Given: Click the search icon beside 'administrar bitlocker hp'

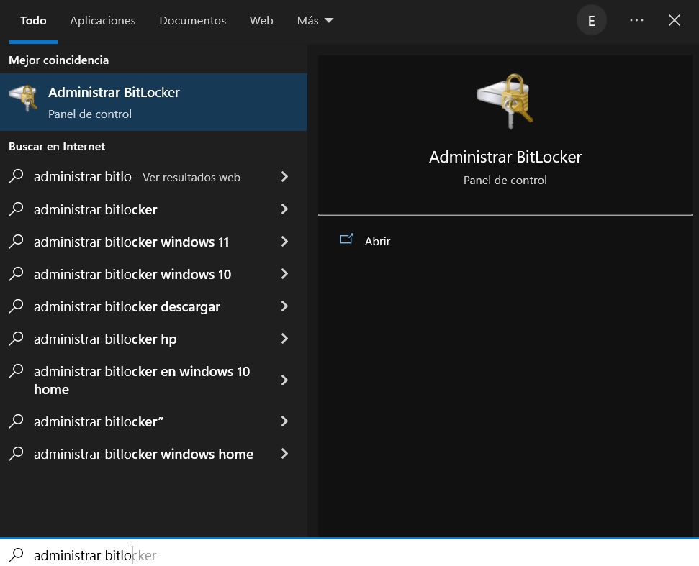Looking at the screenshot, I should click(x=16, y=339).
